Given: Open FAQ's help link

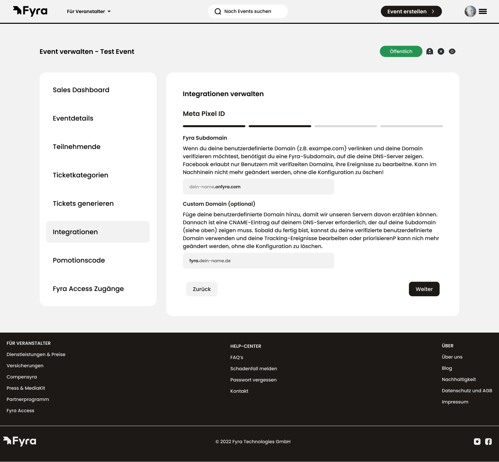Looking at the screenshot, I should (x=237, y=357).
